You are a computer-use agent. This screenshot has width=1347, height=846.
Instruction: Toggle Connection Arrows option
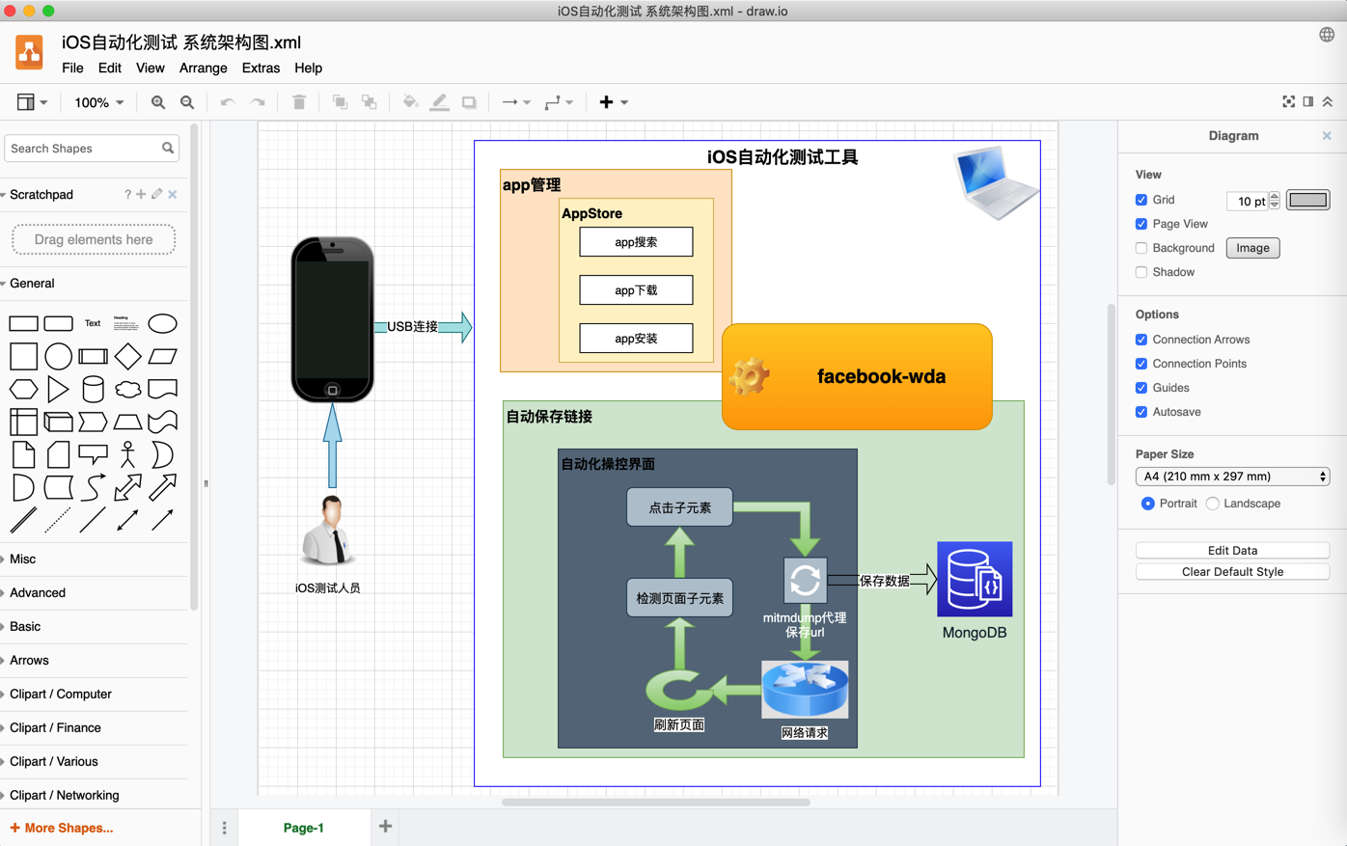(x=1141, y=340)
